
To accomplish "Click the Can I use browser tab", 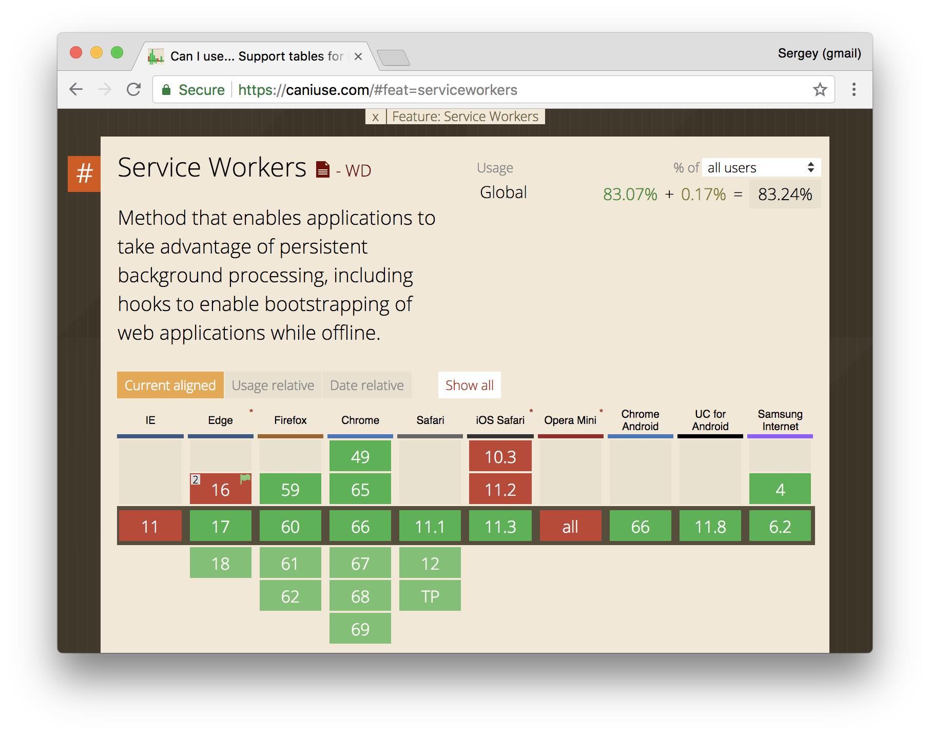I will [257, 56].
